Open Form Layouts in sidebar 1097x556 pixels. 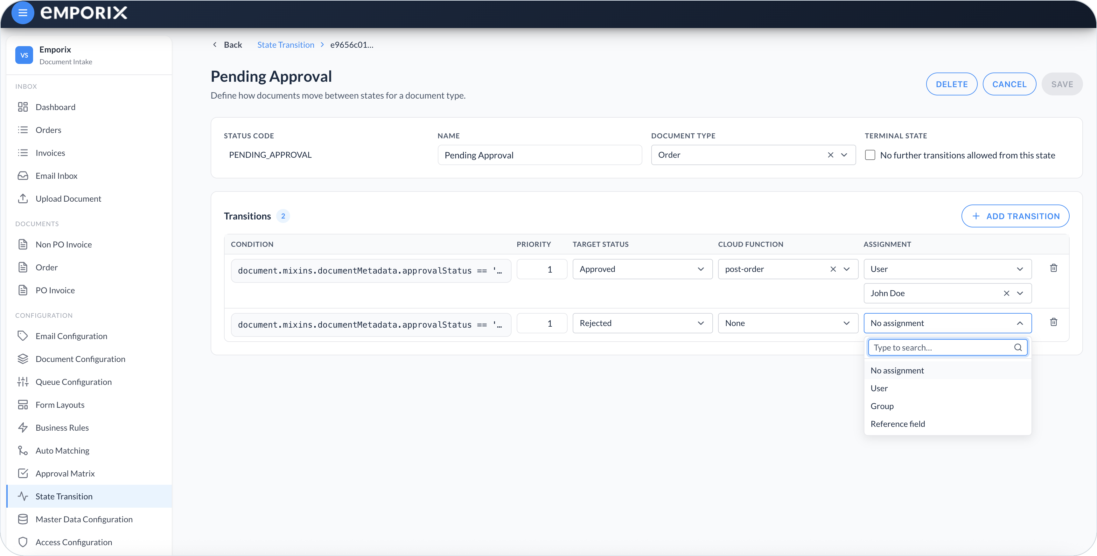[x=89, y=405]
